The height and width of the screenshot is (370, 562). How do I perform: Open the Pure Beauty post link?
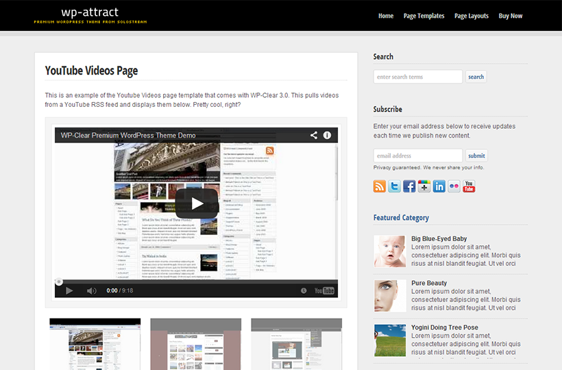click(x=429, y=283)
